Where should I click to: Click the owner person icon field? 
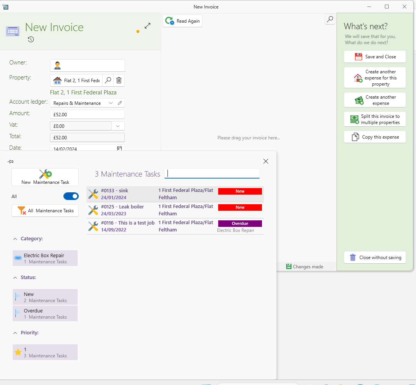pos(88,66)
